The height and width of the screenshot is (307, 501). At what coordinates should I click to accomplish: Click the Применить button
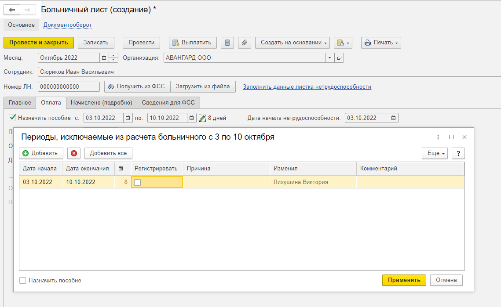404,280
